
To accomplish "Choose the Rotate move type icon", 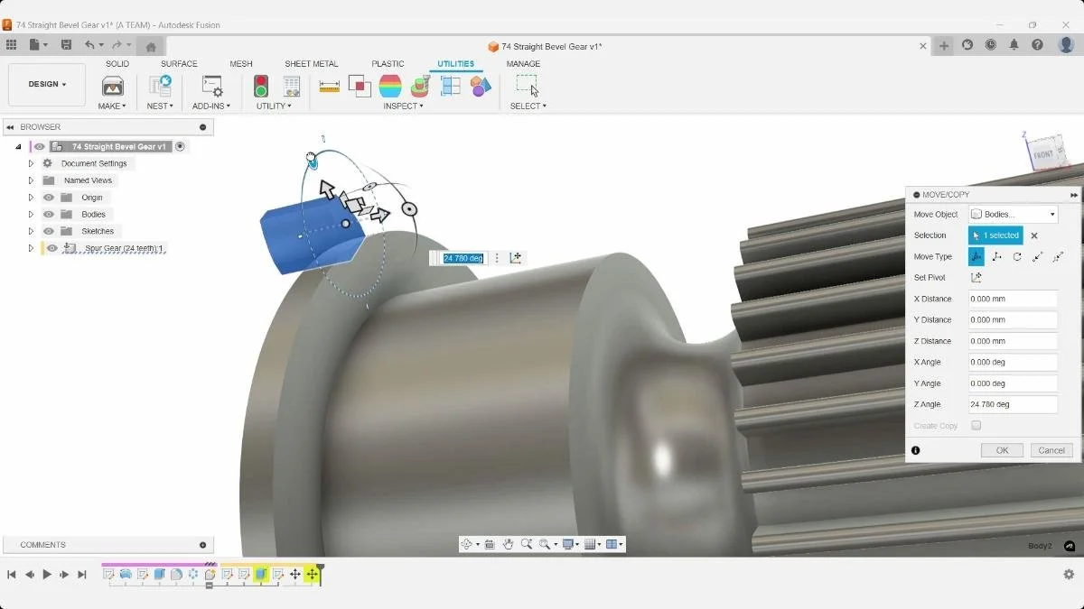I will coord(1017,256).
